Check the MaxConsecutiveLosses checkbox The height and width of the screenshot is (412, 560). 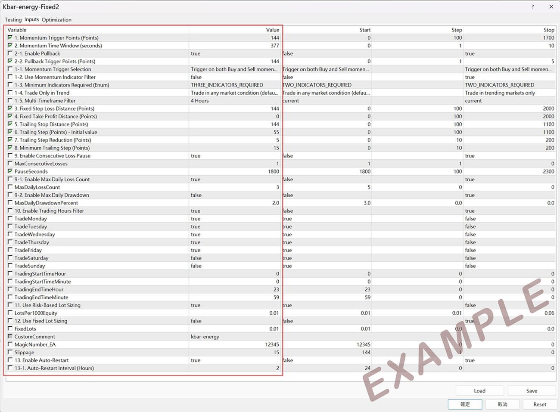pos(10,164)
